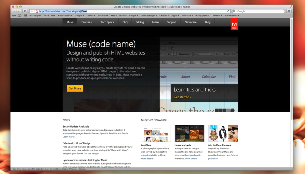Image resolution: width=305 pixels, height=174 pixels.
Task: Click the Beta 4 Update Available headline
Action: click(76, 126)
